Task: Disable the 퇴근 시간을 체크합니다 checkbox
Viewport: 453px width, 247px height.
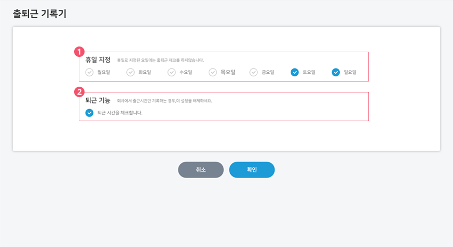Action: [x=89, y=112]
